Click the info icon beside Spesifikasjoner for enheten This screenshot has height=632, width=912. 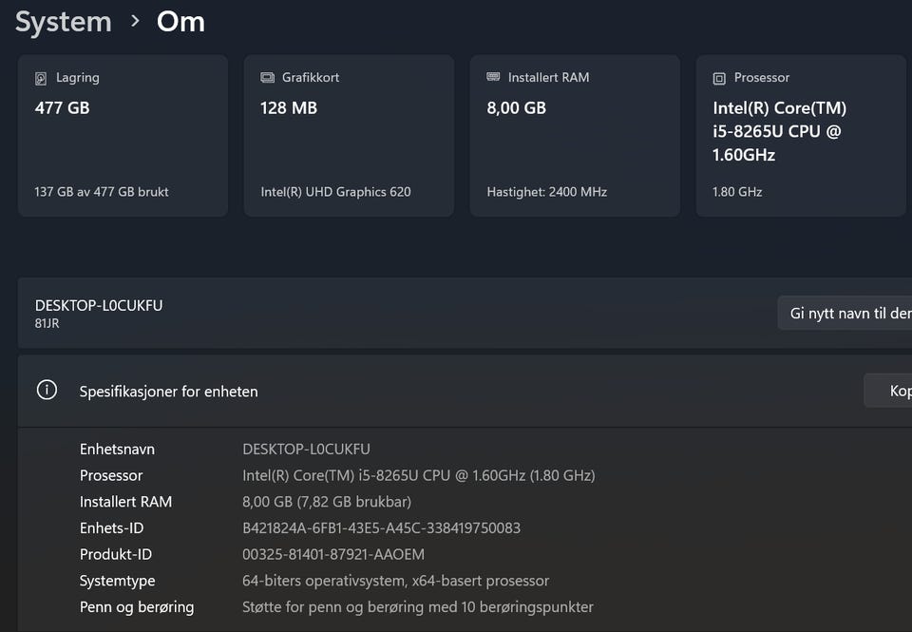[x=47, y=391]
